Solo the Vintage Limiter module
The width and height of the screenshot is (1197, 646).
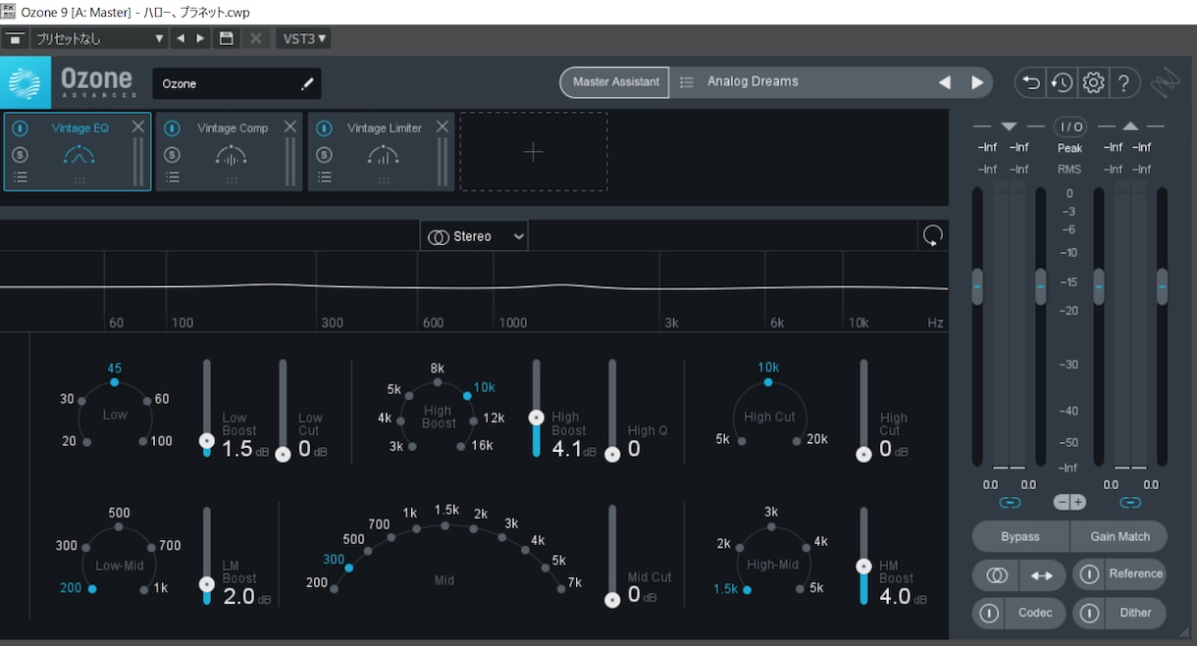(x=325, y=155)
